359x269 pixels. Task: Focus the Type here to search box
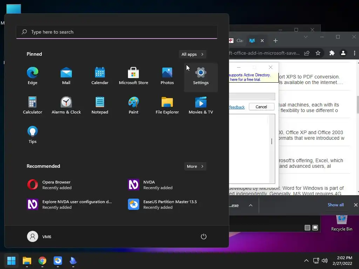pyautogui.click(x=117, y=32)
